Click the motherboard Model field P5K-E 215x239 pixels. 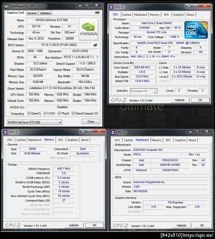tap(157, 154)
